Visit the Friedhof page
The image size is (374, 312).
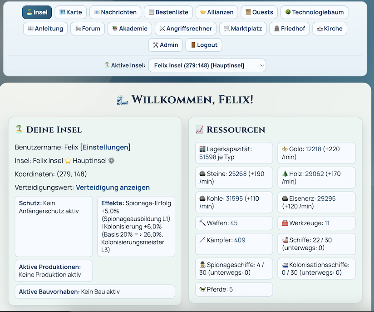[290, 29]
